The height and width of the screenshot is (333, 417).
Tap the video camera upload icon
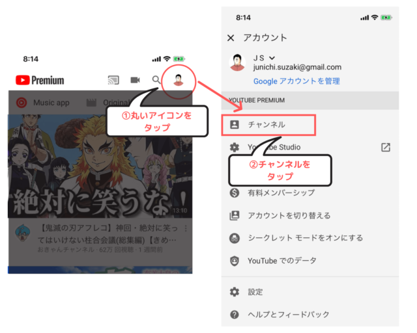(135, 80)
